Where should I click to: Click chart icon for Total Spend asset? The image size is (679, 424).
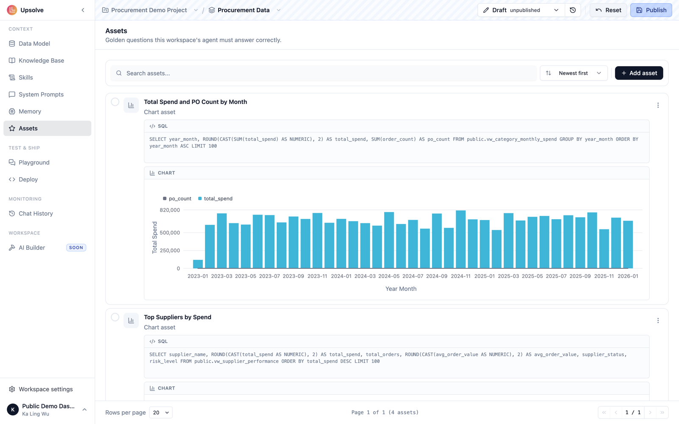click(131, 105)
